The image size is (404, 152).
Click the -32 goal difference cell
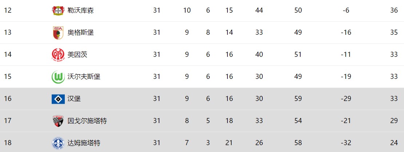[346, 143]
